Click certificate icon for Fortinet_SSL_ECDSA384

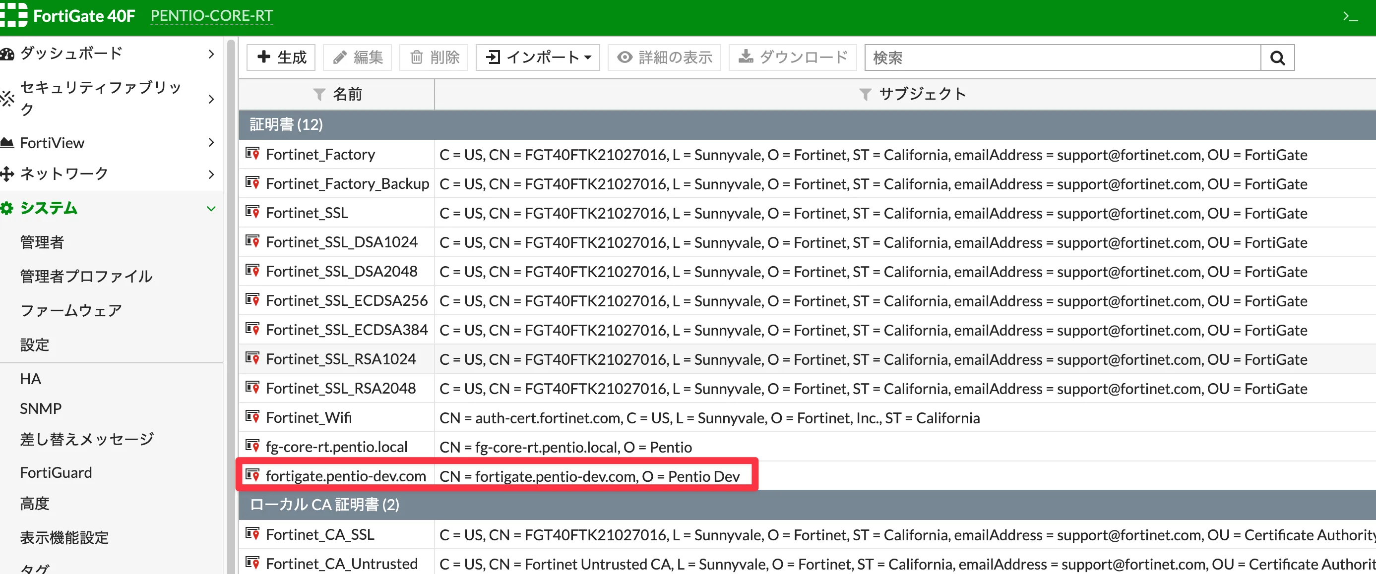[252, 330]
